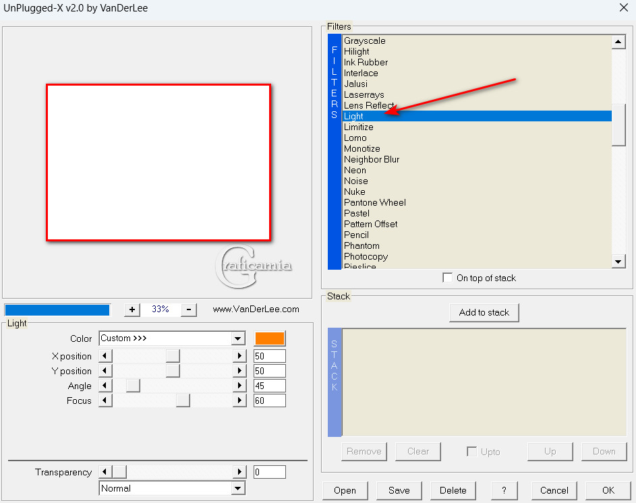The height and width of the screenshot is (503, 636).
Task: Click X position right arrow
Action: pos(239,356)
